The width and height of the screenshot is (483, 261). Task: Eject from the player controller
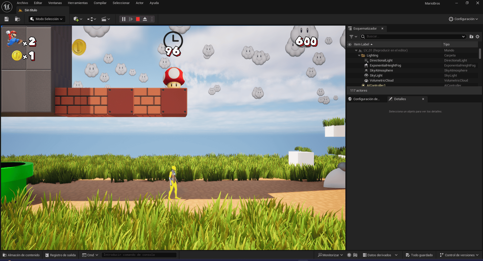pyautogui.click(x=145, y=19)
